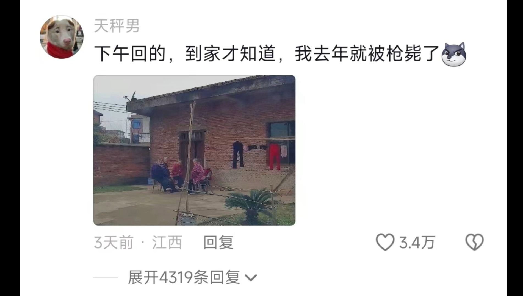Open the 展开4319条回复 replies list

click(x=192, y=277)
